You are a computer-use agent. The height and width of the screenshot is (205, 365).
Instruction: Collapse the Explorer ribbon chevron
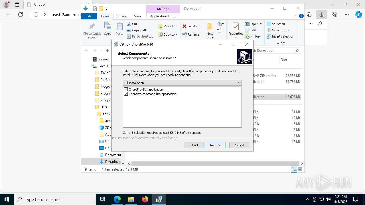(x=295, y=16)
